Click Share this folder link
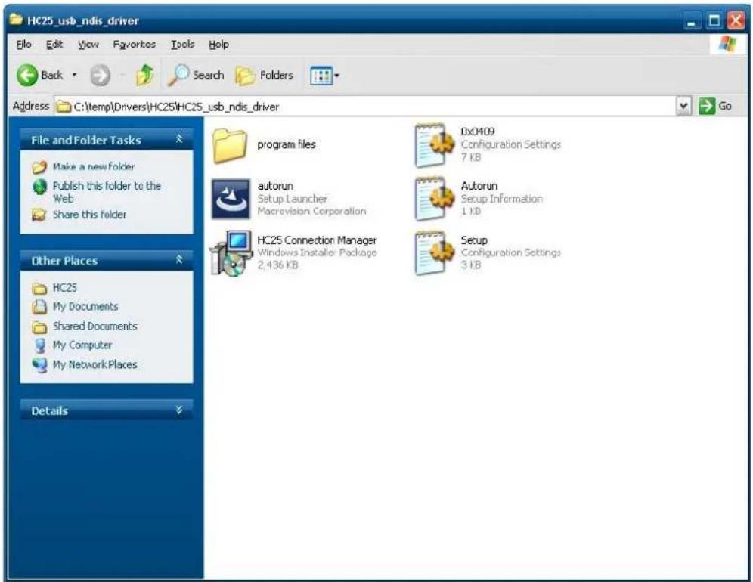This screenshot has width=753, height=582. pos(89,215)
